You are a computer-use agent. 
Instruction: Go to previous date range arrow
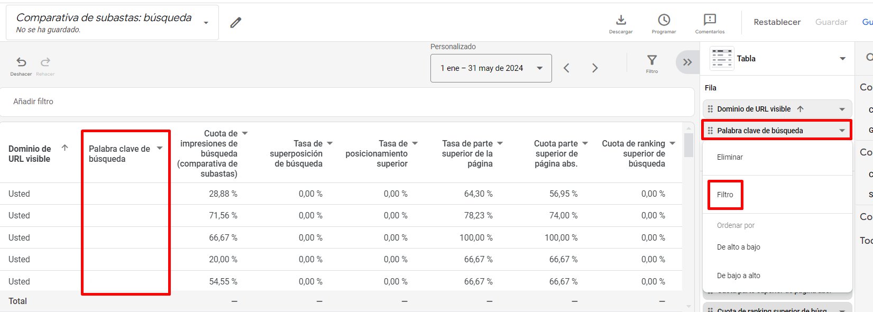(566, 68)
